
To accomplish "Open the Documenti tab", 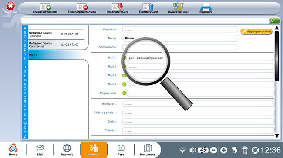I will point(148,150).
